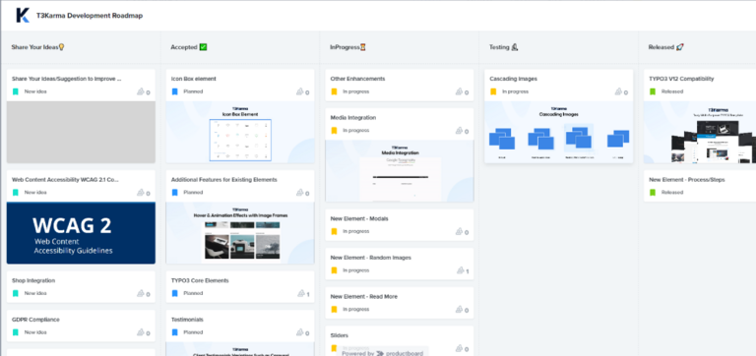
Task: Upvote the Shop Integration card
Action: tap(143, 293)
